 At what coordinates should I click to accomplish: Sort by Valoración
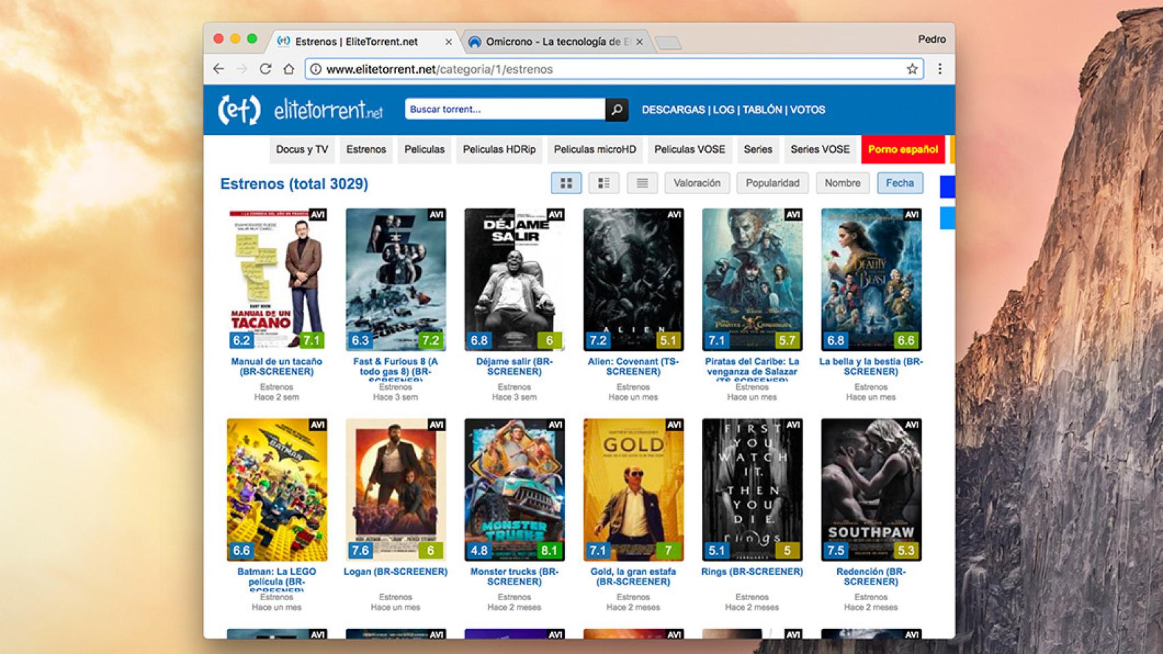point(697,183)
